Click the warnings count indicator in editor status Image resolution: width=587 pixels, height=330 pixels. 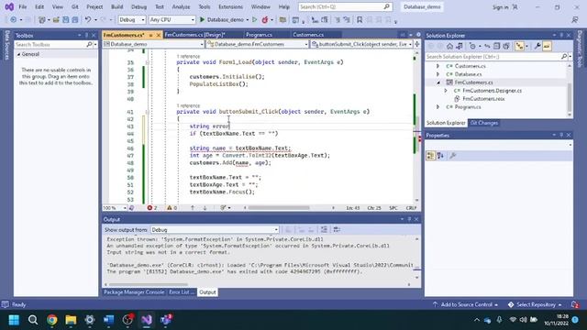click(x=172, y=208)
